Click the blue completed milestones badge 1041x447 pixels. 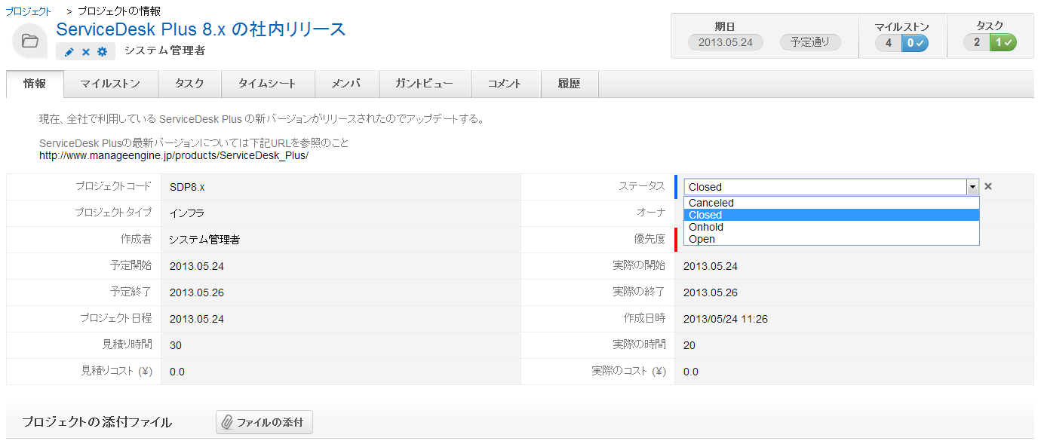(914, 43)
